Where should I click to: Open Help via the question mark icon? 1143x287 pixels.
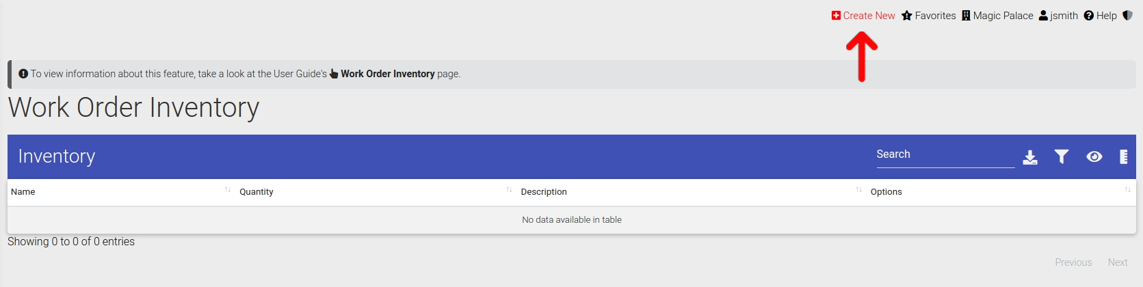1088,16
